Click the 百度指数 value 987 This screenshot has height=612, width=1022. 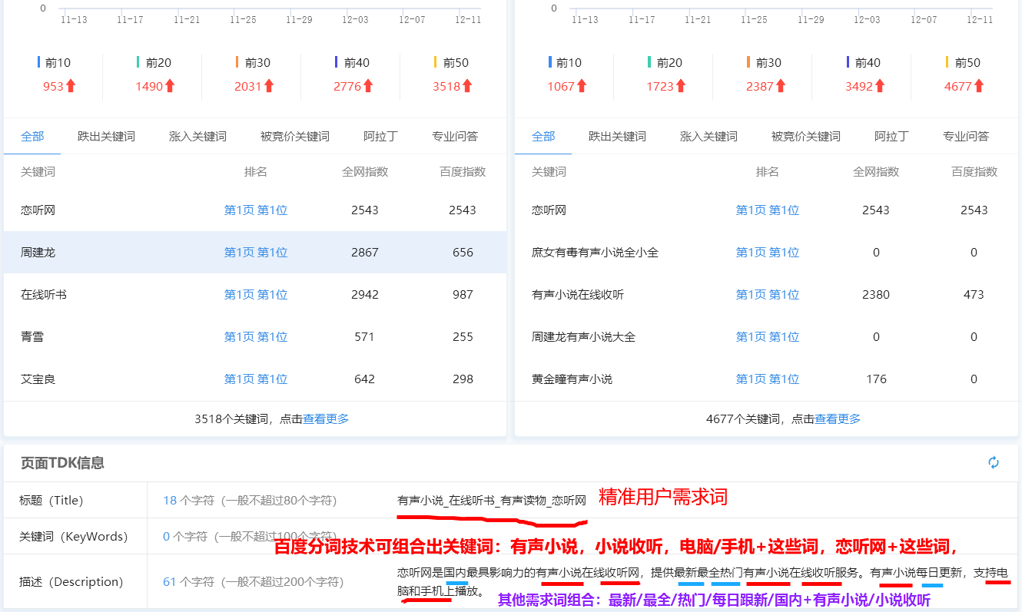coord(463,295)
